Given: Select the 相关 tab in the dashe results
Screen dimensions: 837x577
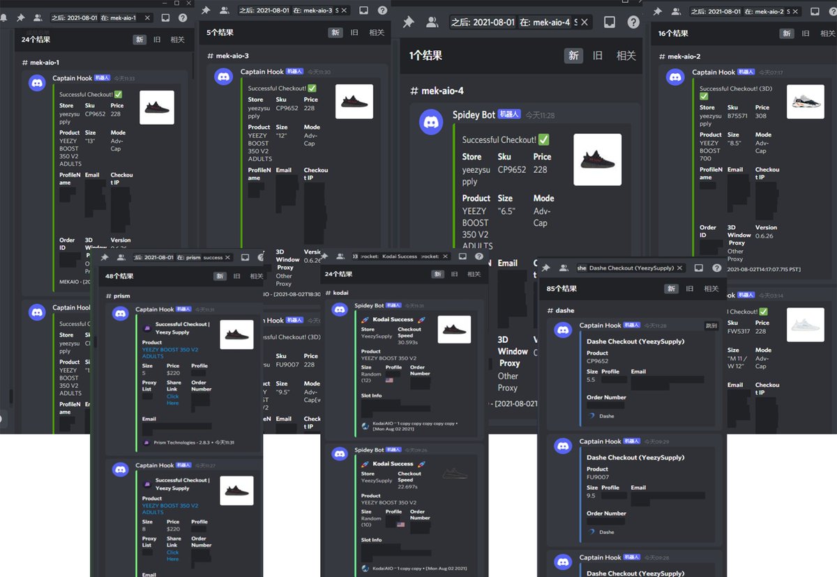Looking at the screenshot, I should [711, 288].
